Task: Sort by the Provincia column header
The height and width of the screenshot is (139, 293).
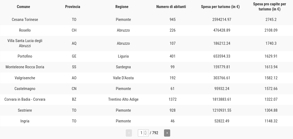Action: pyautogui.click(x=73, y=7)
